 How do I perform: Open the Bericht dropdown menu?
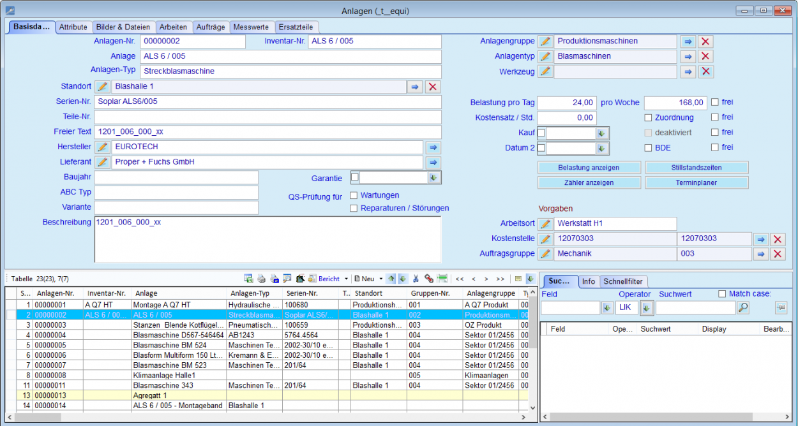click(x=346, y=279)
